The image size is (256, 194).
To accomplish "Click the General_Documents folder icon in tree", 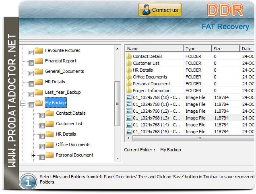I will pyautogui.click(x=39, y=72).
